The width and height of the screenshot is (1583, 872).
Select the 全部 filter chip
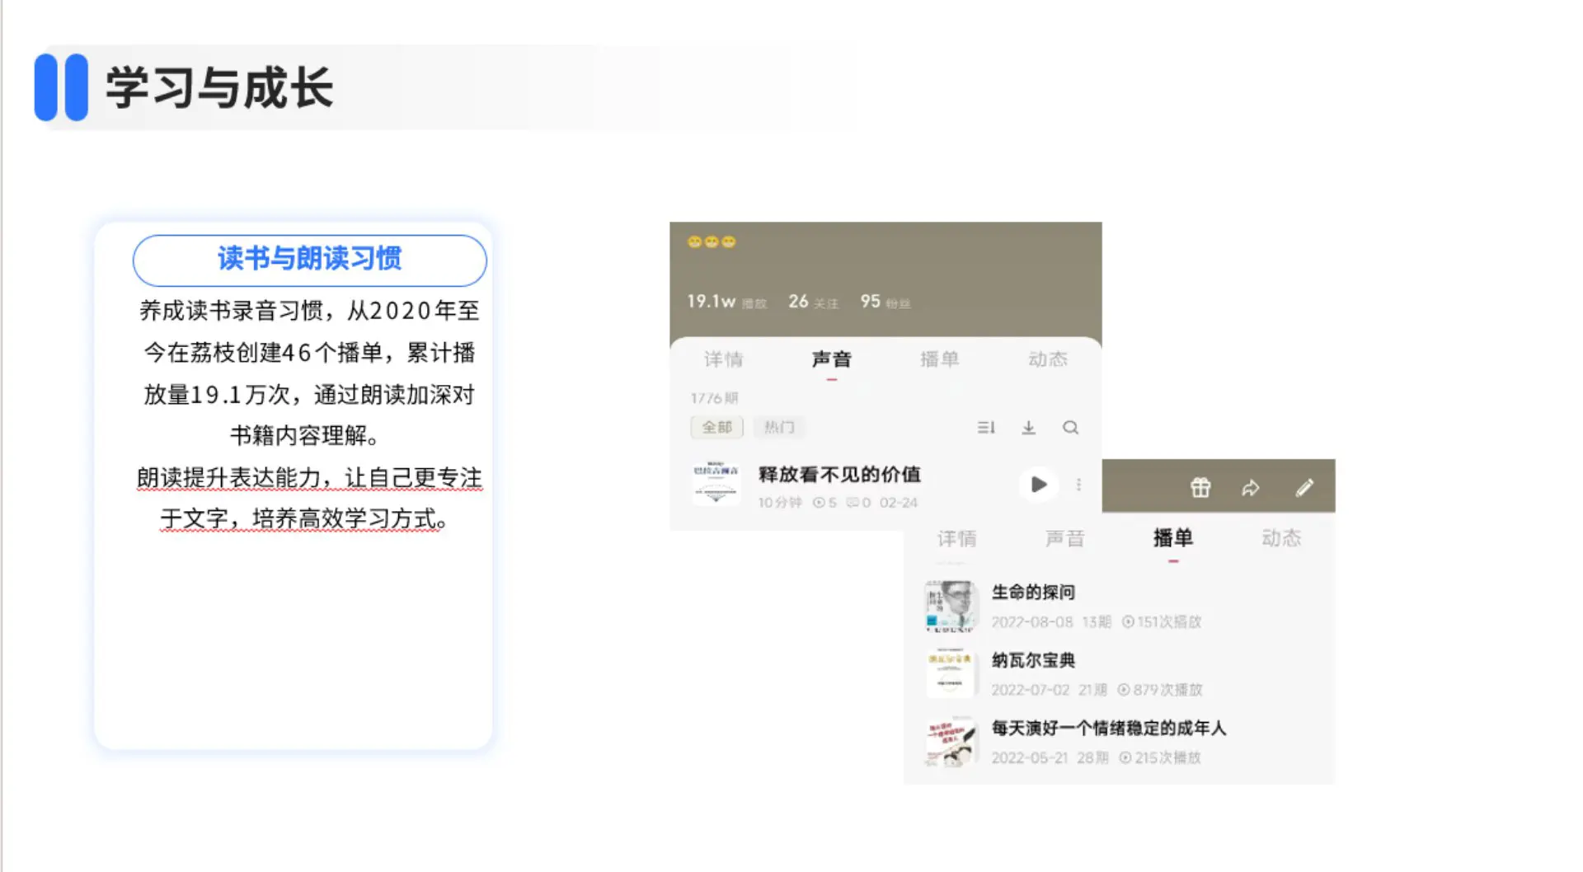[x=716, y=427]
